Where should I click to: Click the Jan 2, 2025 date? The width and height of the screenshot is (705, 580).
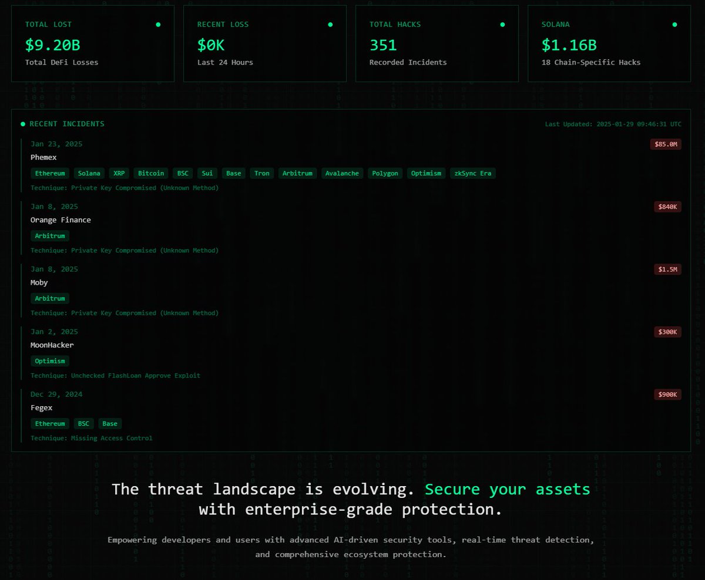pyautogui.click(x=54, y=332)
